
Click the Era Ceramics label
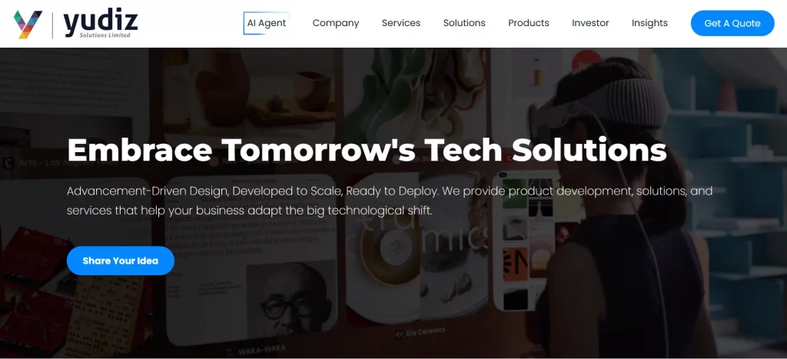point(420,332)
